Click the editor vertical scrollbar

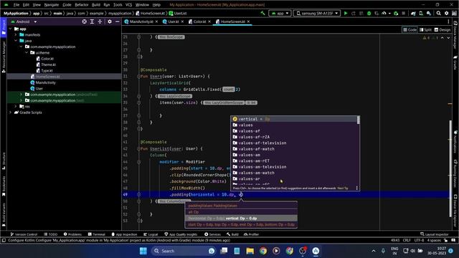click(x=450, y=168)
